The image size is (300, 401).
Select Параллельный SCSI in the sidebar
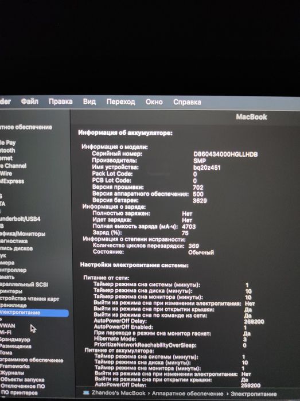coord(24,284)
